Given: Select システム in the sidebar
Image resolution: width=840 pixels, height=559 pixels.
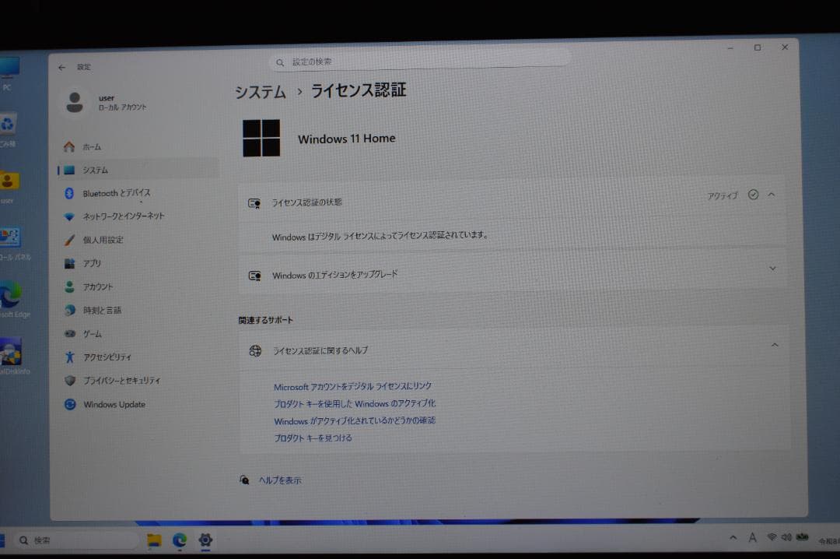Looking at the screenshot, I should 138,170.
